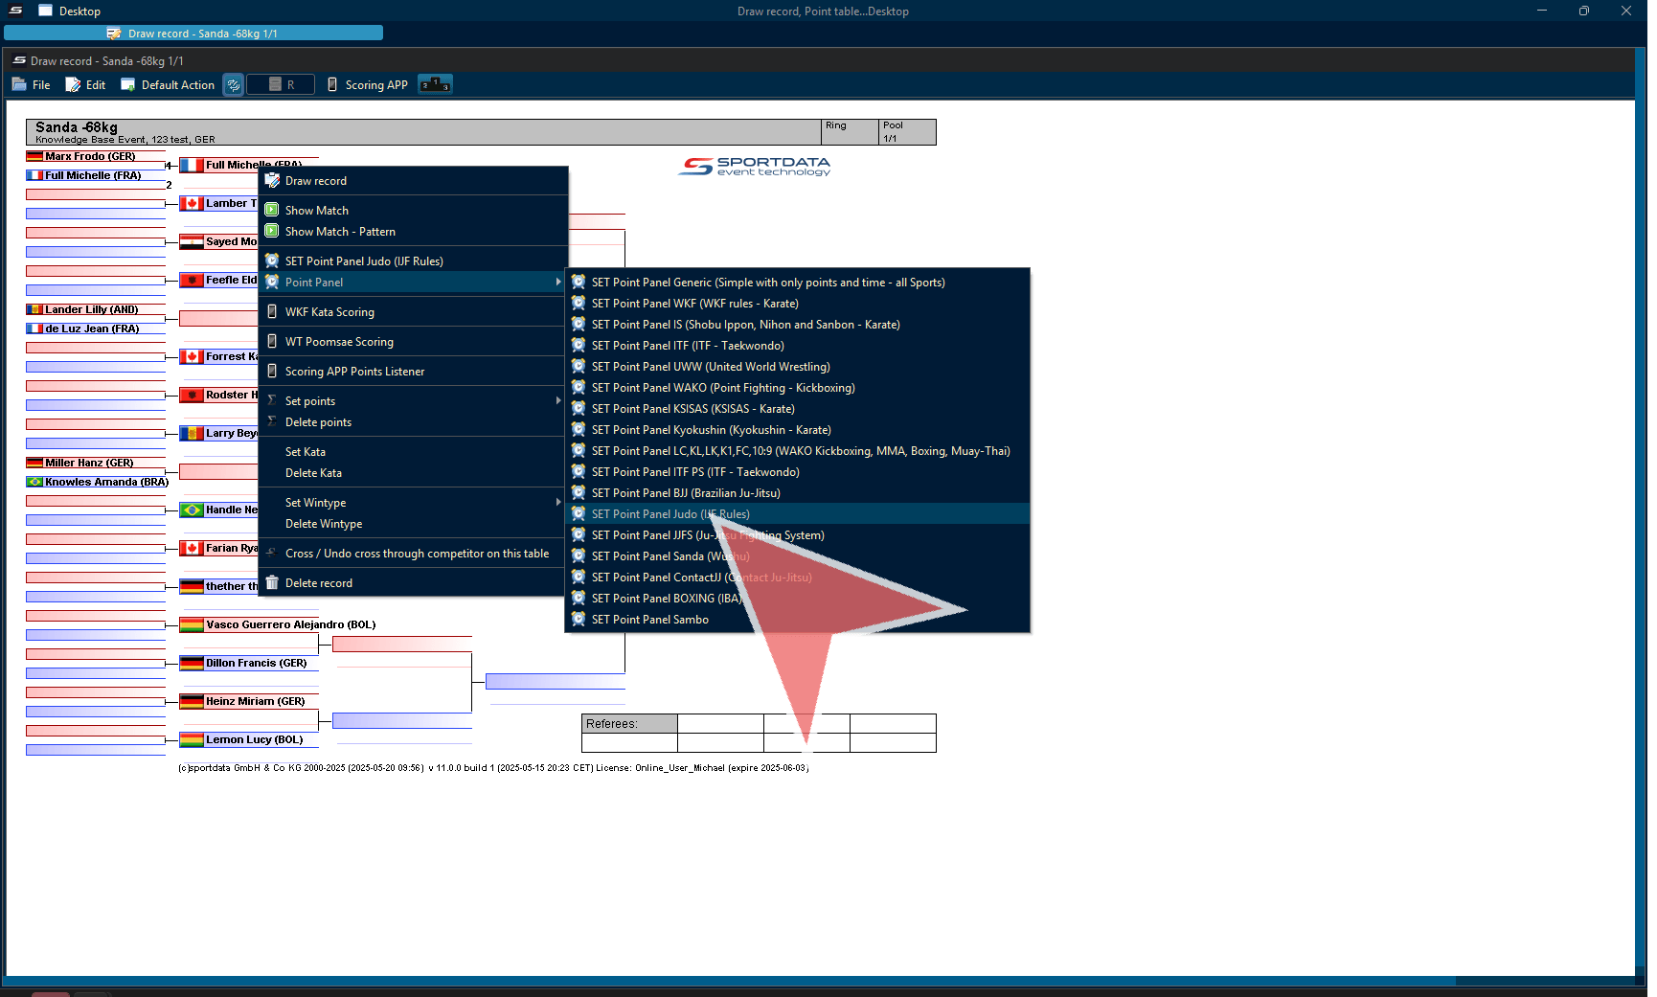Click the WKF Kata Scoring phone icon
Viewport: 1657px width, 997px height.
pos(272,311)
